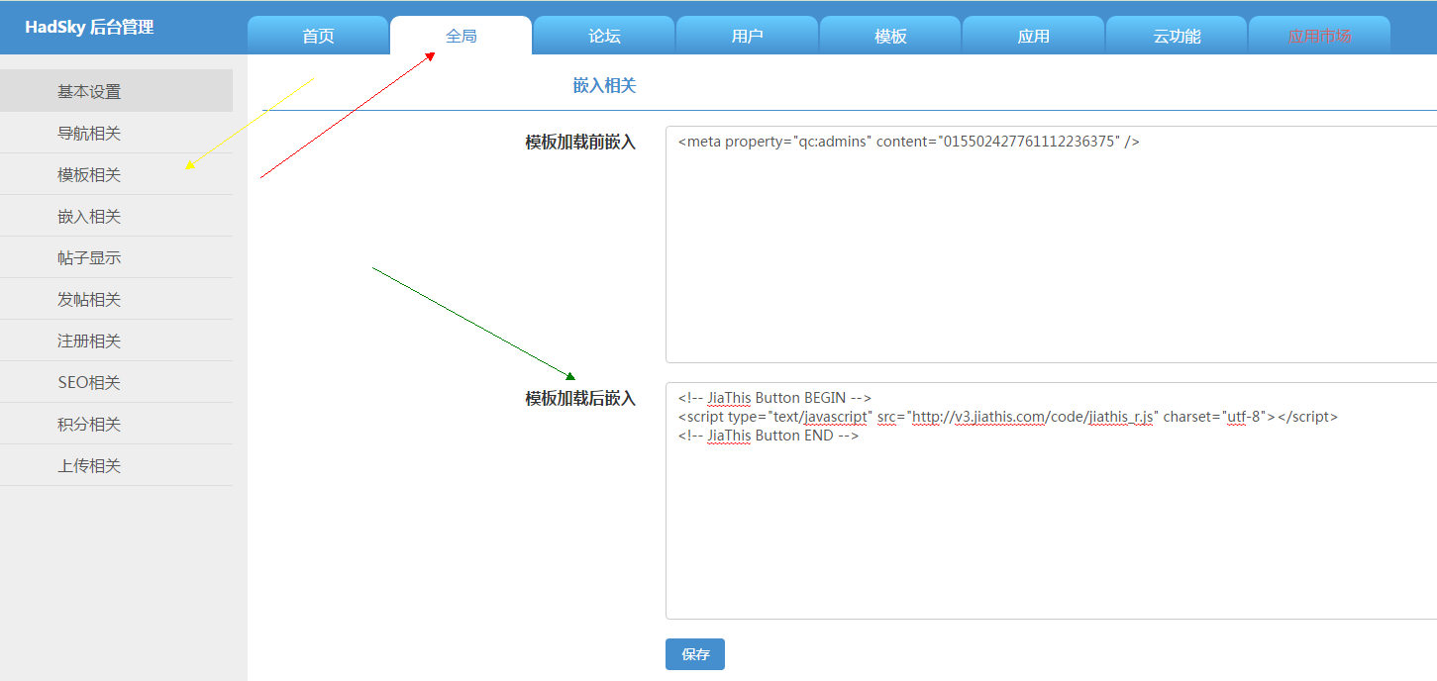
Task: Select 基本设置 in the sidebar
Action: 116,91
